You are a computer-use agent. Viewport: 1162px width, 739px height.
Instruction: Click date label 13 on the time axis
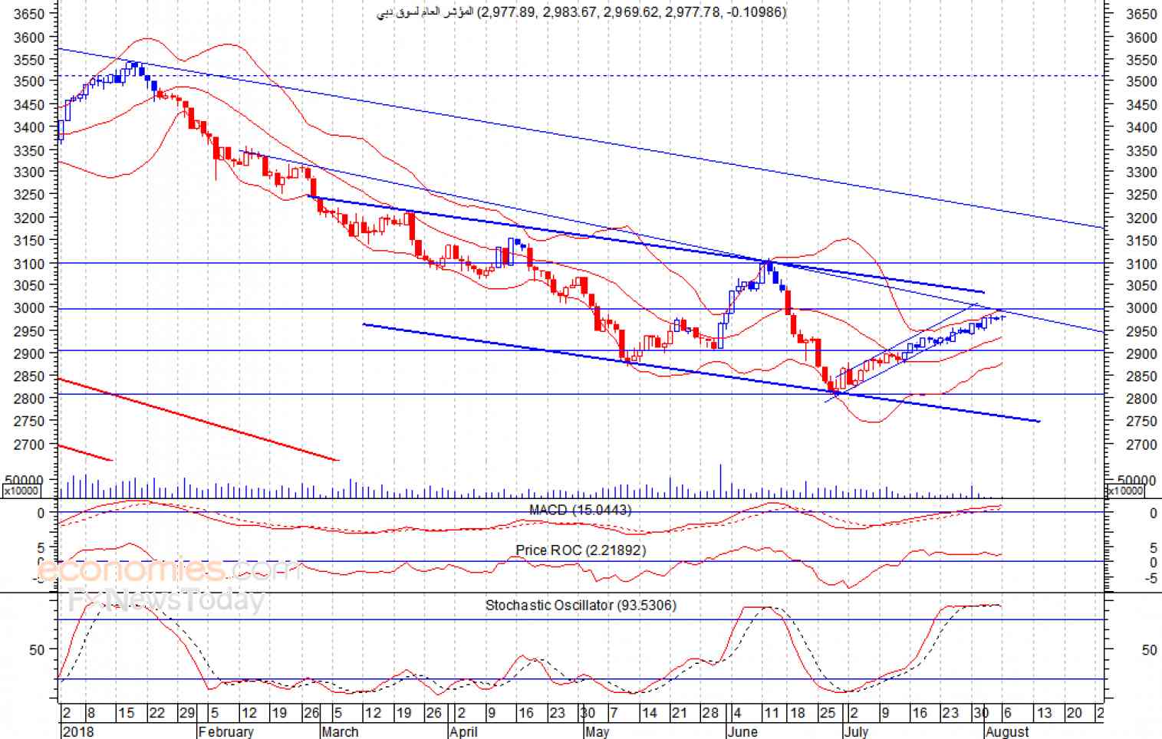[x=1044, y=713]
